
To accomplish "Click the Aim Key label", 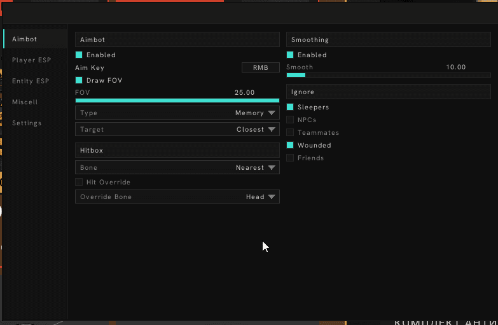I will [90, 67].
